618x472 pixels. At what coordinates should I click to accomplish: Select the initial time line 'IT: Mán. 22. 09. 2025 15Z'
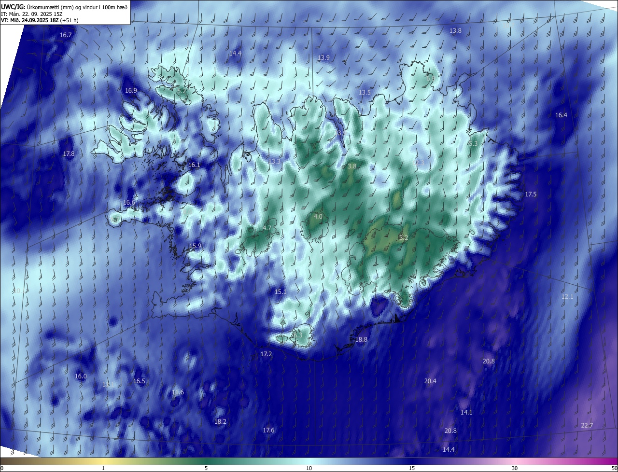(32, 14)
